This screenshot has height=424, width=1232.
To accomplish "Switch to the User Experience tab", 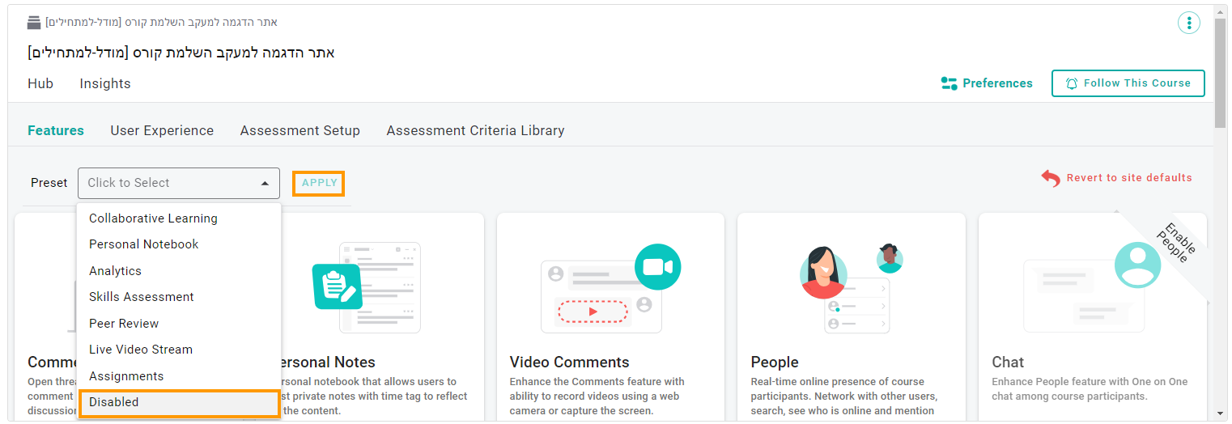I will [162, 130].
